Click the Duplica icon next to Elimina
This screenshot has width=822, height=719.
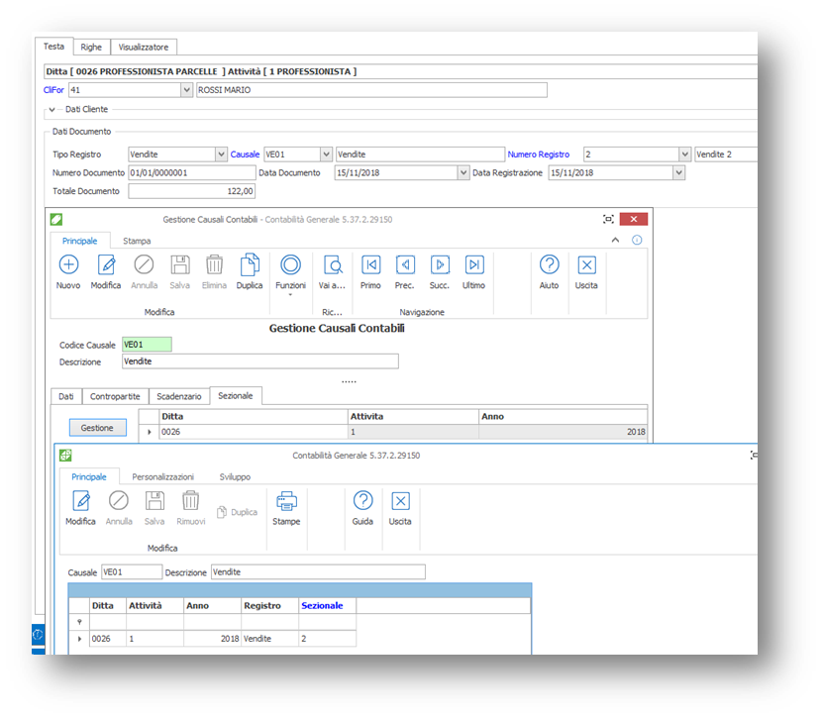(250, 265)
